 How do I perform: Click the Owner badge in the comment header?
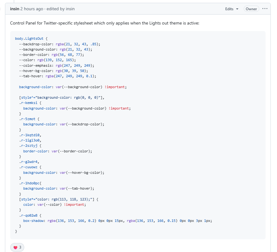[x=251, y=9]
